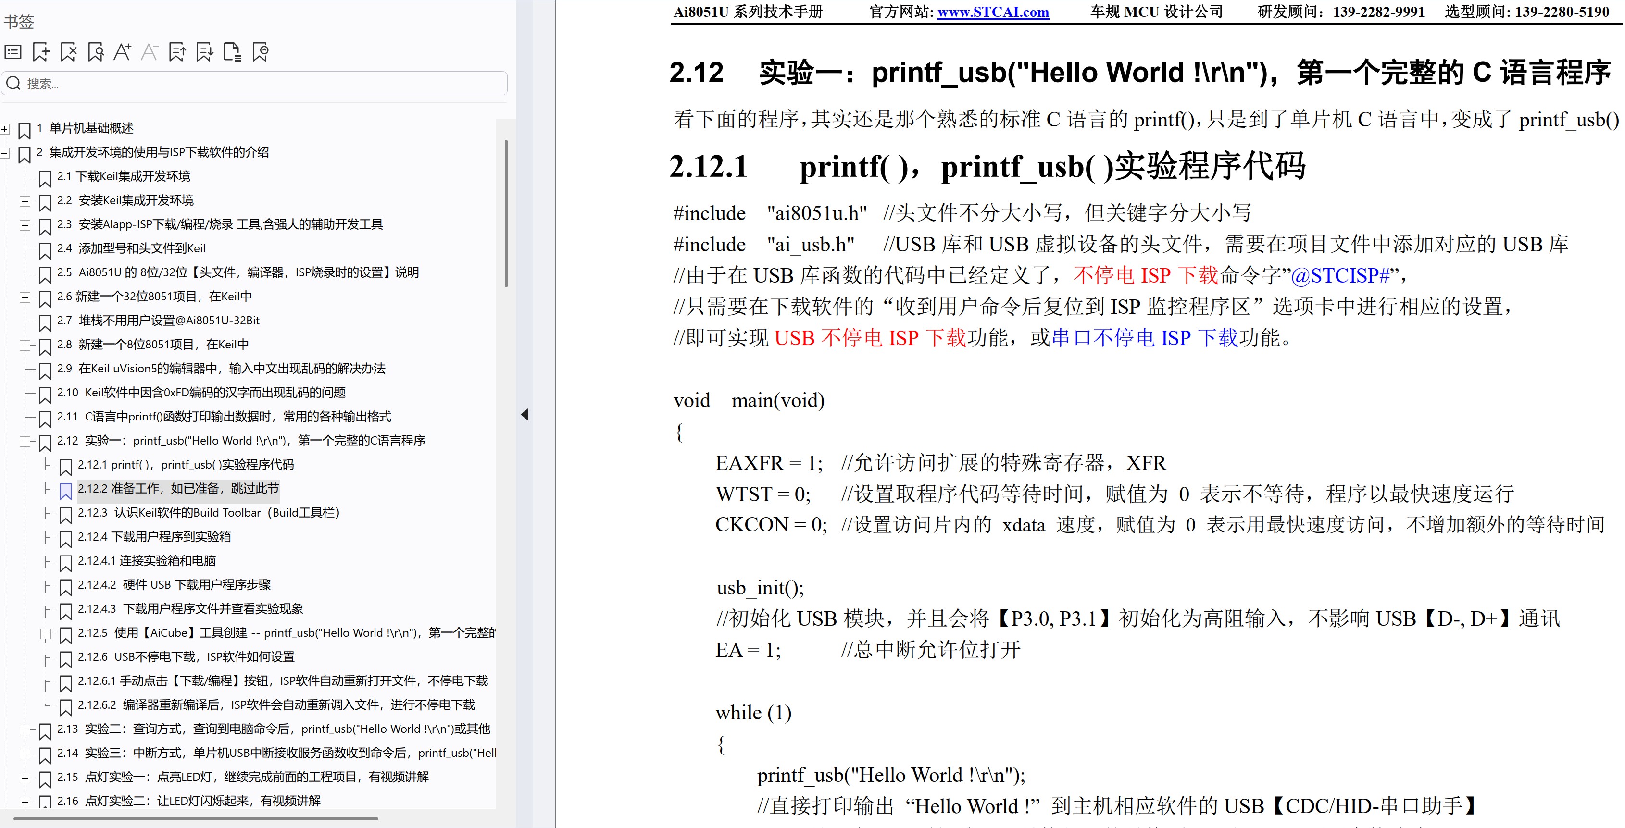
Task: Click the blue bookmark icon beside 2.12.2 准备工作
Action: (65, 491)
